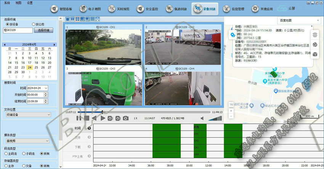Screen dimensions: 324x169
Task: Capture a snapshot with the camera icon
Action: point(125,118)
